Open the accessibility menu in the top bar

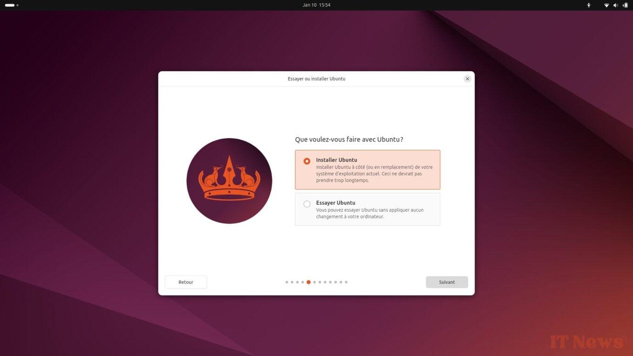(588, 5)
